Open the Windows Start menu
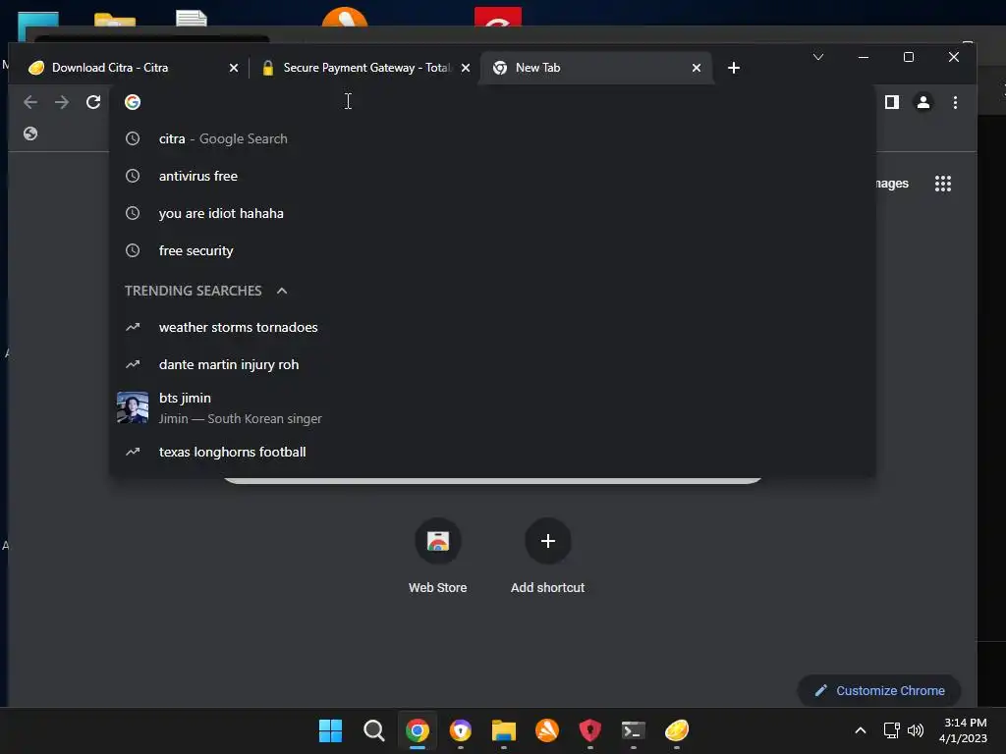 coord(330,730)
